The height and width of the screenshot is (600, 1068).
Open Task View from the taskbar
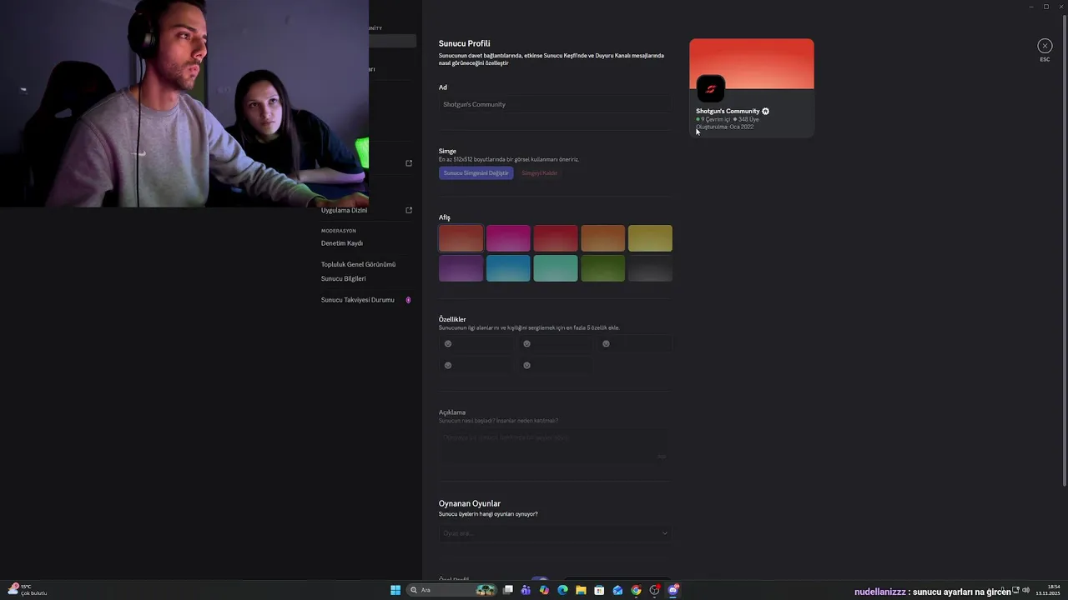[507, 590]
